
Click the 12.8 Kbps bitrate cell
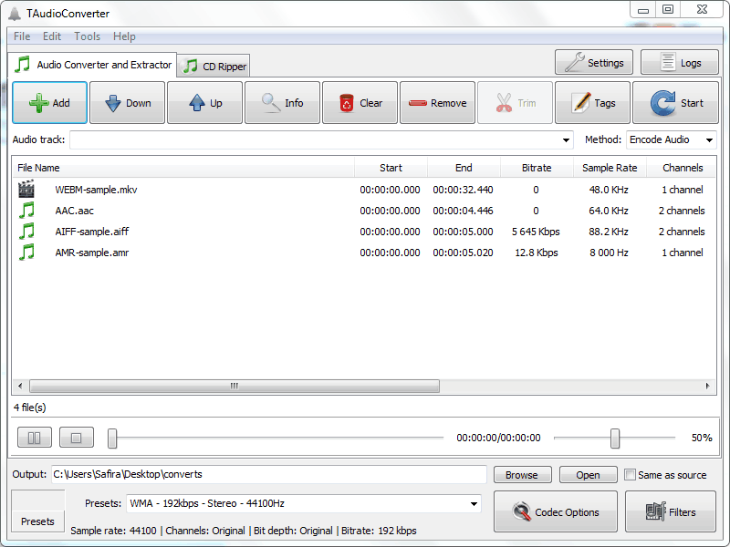coord(537,253)
